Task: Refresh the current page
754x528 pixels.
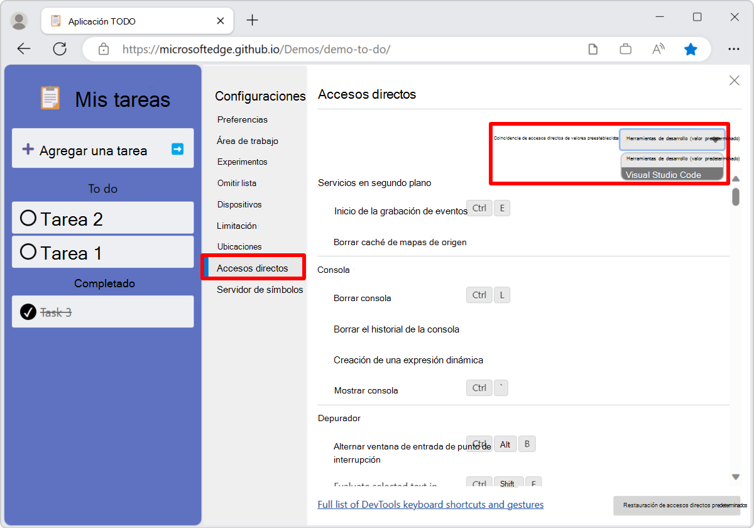Action: (x=60, y=48)
